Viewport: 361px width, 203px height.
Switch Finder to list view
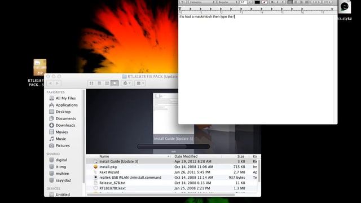tap(99, 83)
